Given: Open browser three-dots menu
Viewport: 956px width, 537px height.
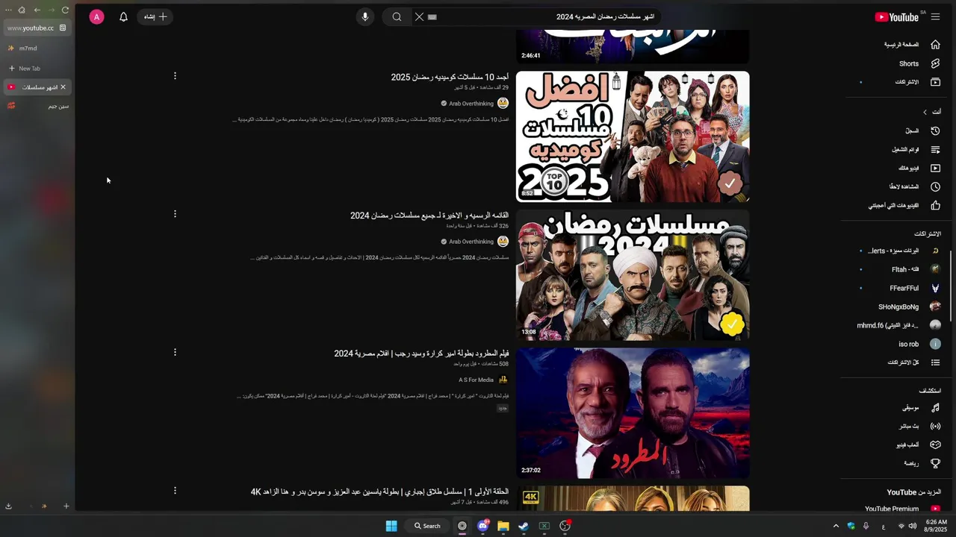Looking at the screenshot, I should tap(8, 10).
